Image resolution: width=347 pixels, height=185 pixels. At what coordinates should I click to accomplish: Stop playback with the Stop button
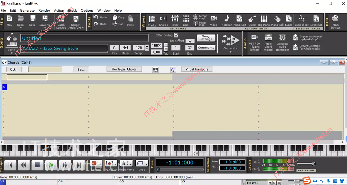37,165
